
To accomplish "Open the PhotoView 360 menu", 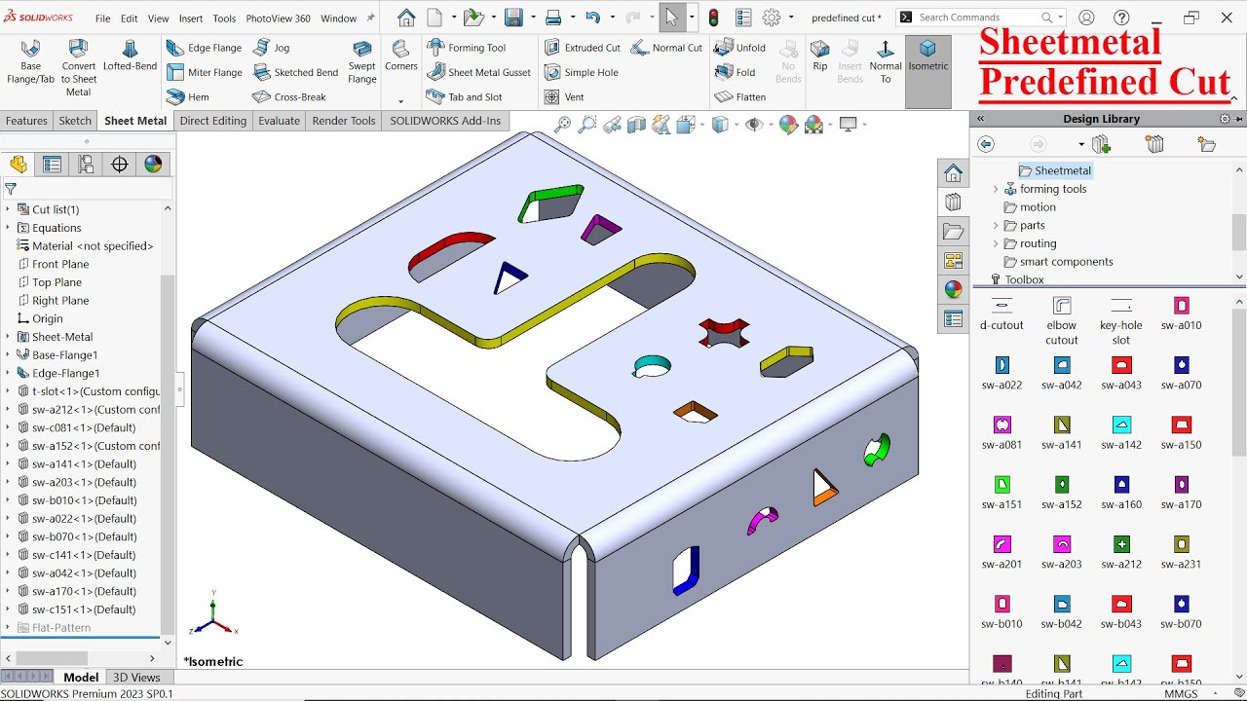I will pyautogui.click(x=278, y=18).
